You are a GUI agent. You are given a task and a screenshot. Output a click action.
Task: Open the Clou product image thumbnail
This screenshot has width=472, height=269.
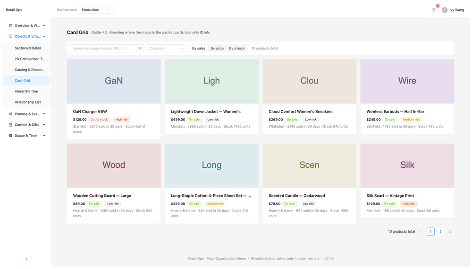[x=310, y=82]
